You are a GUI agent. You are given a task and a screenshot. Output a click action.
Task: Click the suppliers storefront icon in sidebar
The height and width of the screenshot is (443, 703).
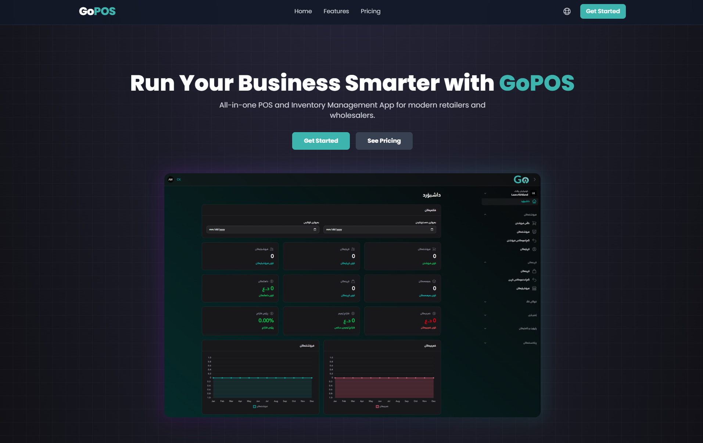[534, 288]
